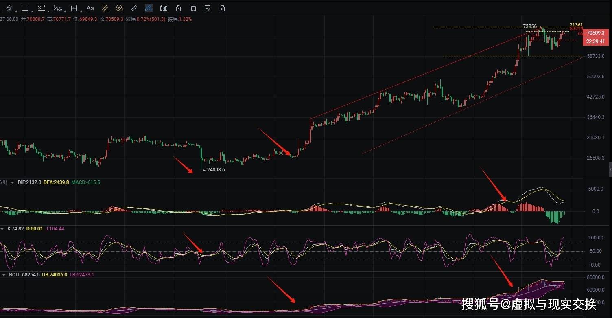The height and width of the screenshot is (318, 612).
Task: Click the high price value 70771.7
Action: coord(62,19)
